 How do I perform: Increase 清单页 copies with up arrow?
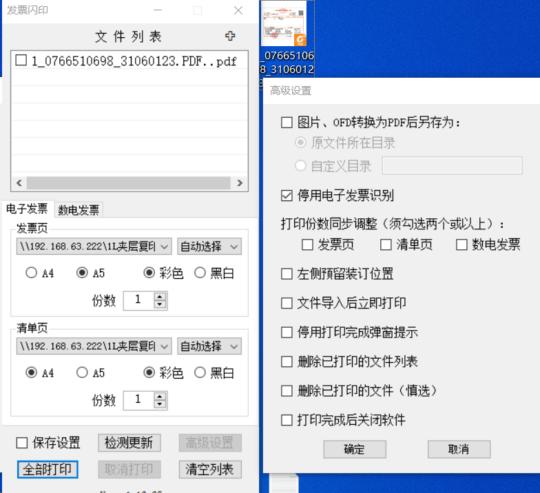tap(160, 397)
